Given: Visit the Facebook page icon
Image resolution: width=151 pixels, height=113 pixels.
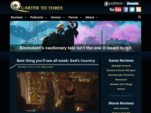Looking at the screenshot, I should [x=126, y=9].
